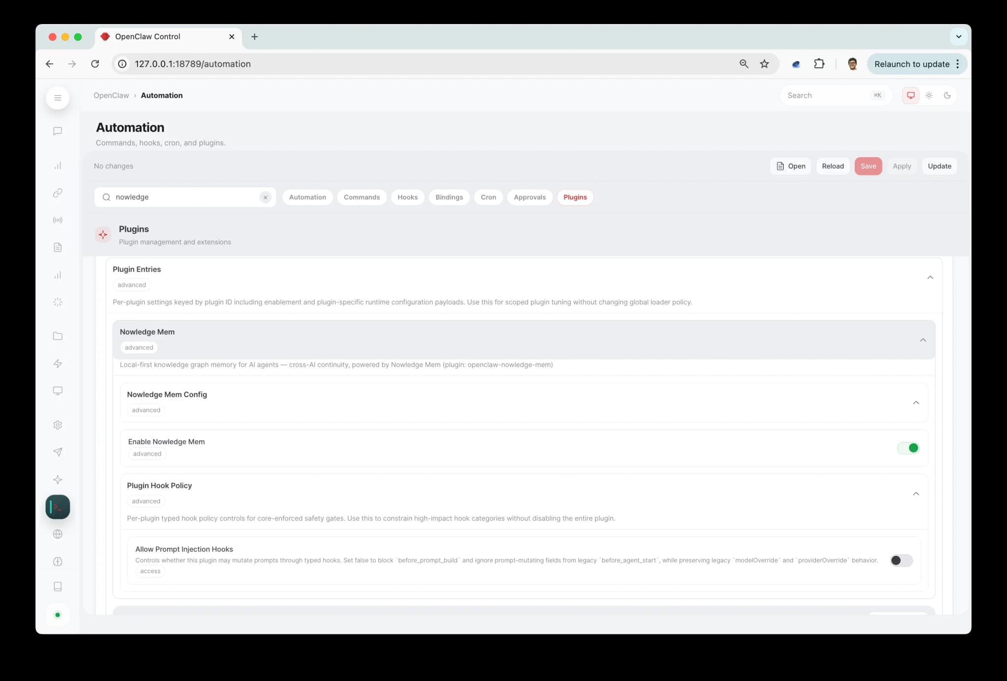This screenshot has height=681, width=1007.
Task: Collapse the Plugin Entries section
Action: (x=930, y=277)
